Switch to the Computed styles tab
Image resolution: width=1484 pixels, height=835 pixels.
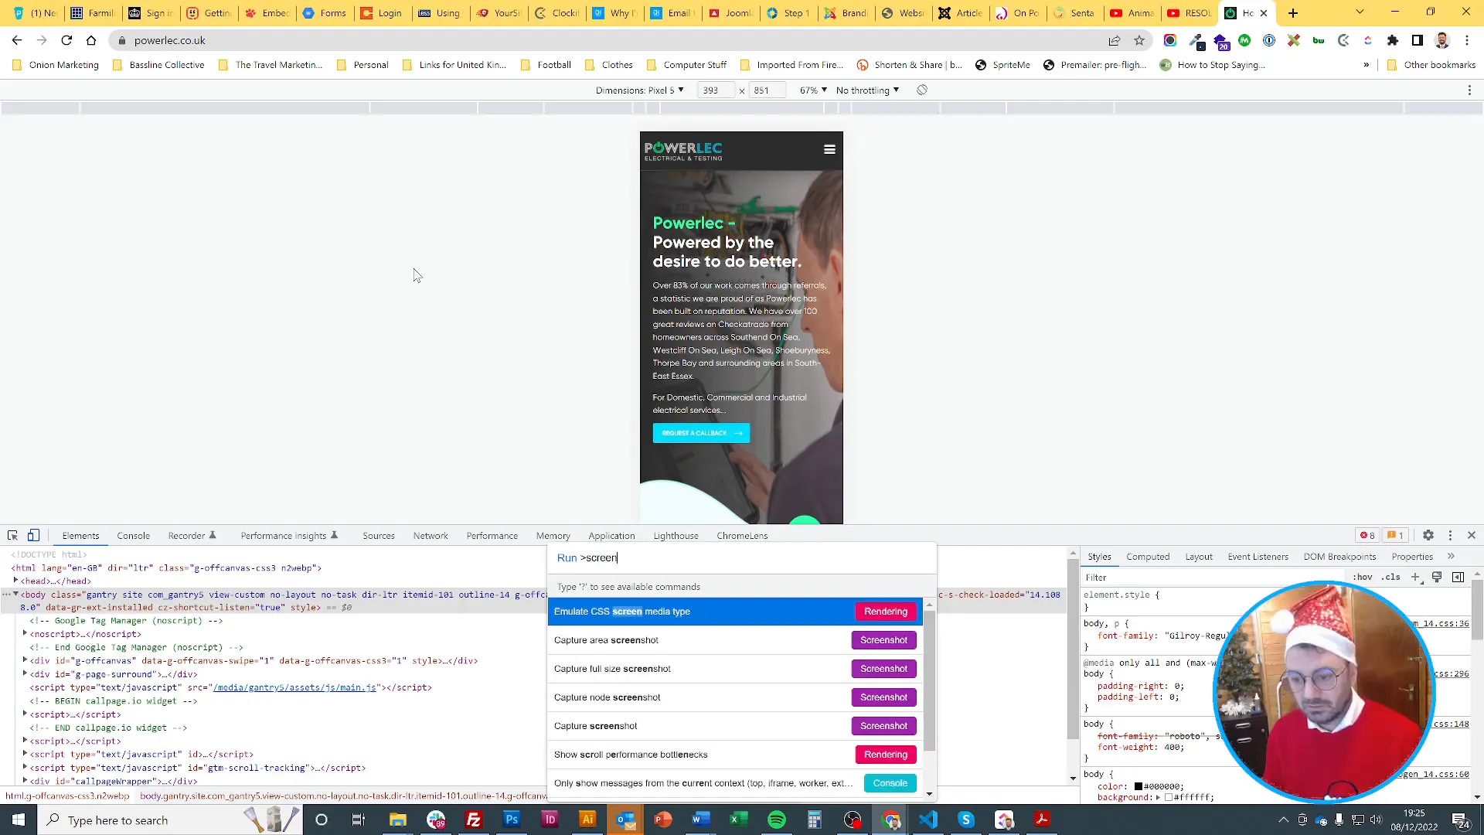click(x=1148, y=556)
